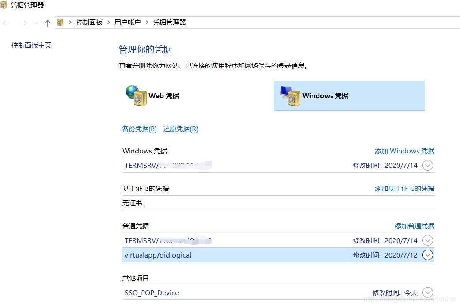460x307 pixels.
Task: Open the 用户帐户 breadcrumb
Action: pyautogui.click(x=127, y=22)
